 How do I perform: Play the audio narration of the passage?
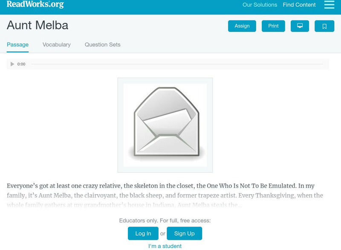pos(12,64)
